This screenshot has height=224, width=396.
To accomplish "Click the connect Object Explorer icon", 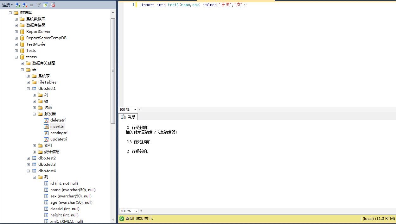I will pos(18,5).
